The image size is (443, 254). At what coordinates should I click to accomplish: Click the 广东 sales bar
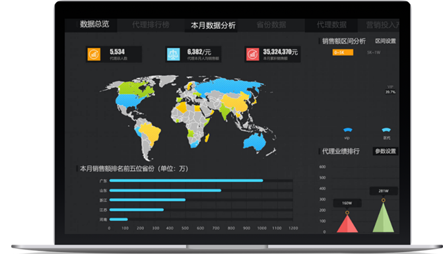186,181
